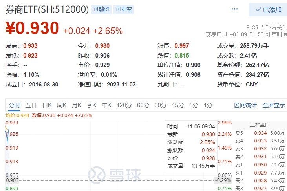Select the 分时 chart tab
Viewport: 287px width, 191px height.
pyautogui.click(x=14, y=105)
